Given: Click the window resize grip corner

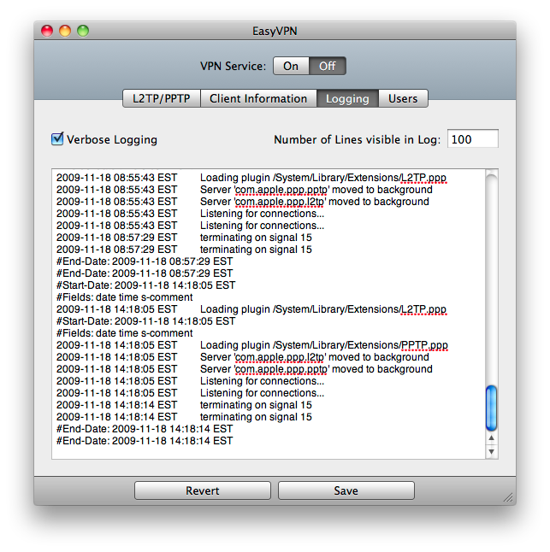Looking at the screenshot, I should pyautogui.click(x=508, y=497).
